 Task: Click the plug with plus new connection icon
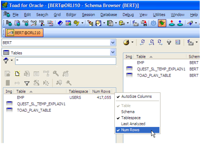[x=190, y=23]
